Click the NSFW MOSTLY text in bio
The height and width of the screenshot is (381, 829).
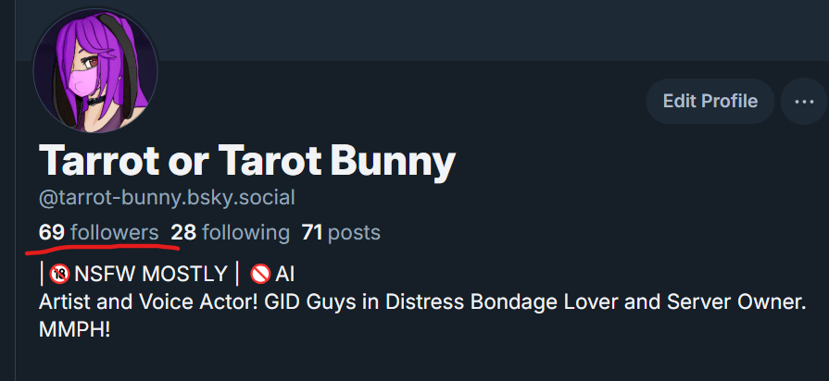pyautogui.click(x=151, y=274)
